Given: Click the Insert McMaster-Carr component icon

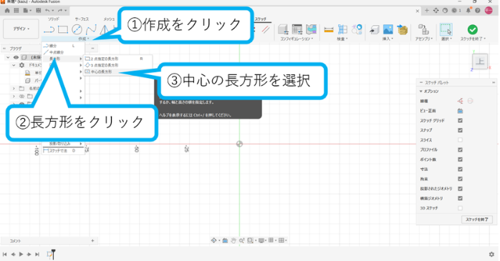Looking at the screenshot, I should (403, 29).
